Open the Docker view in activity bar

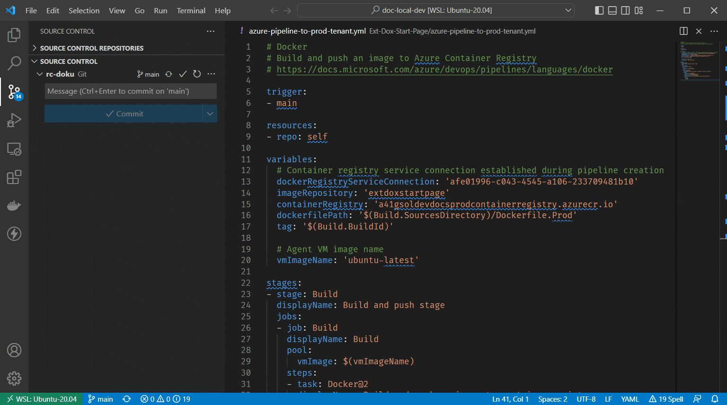pyautogui.click(x=14, y=205)
